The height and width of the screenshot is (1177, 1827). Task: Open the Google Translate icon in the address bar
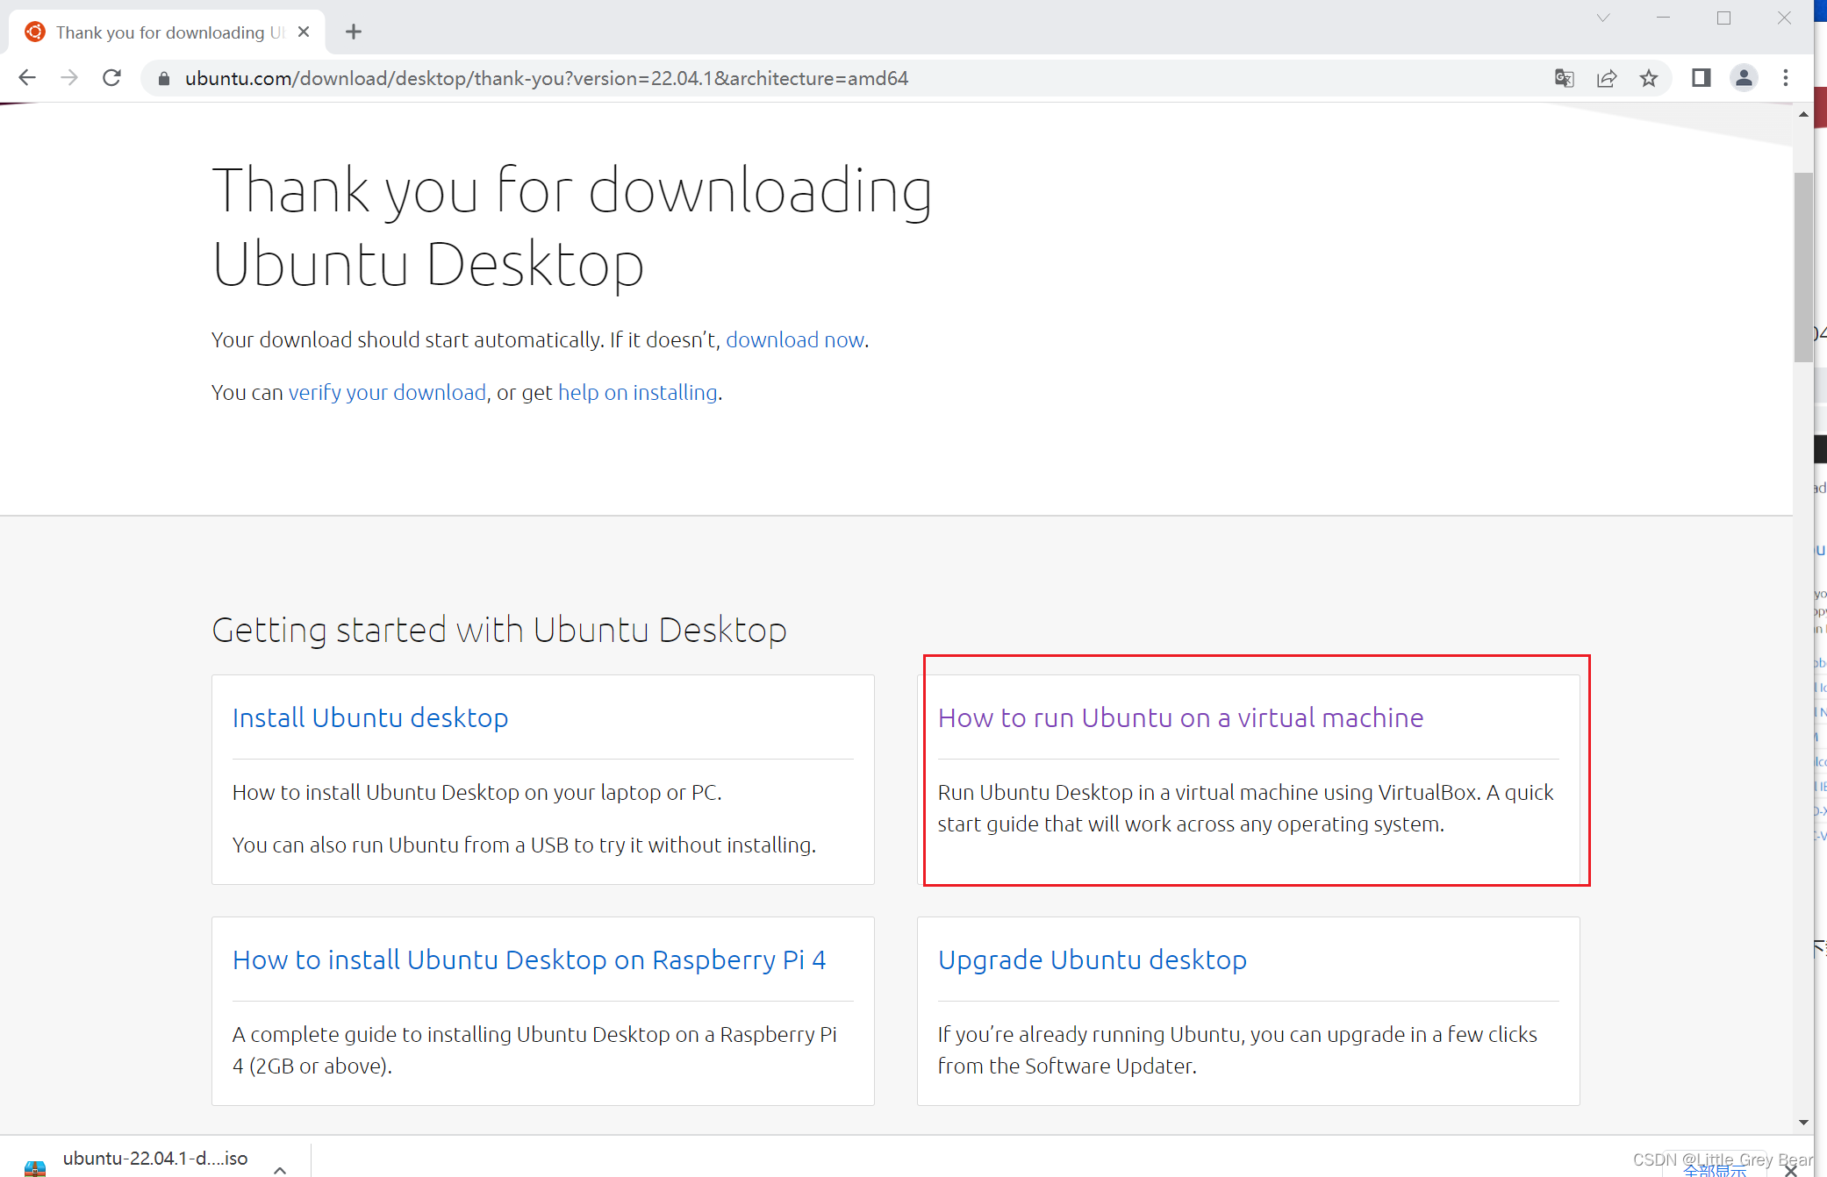[x=1564, y=78]
